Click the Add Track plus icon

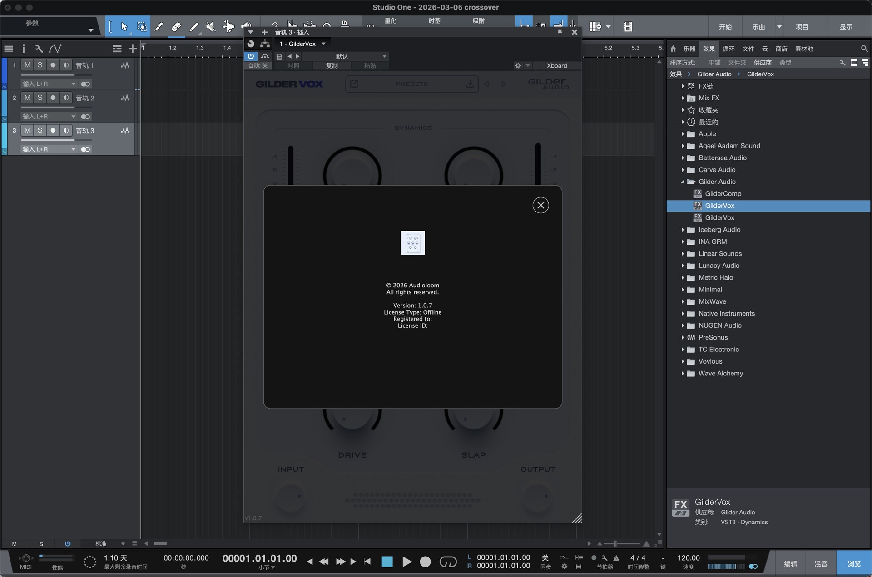(x=132, y=49)
